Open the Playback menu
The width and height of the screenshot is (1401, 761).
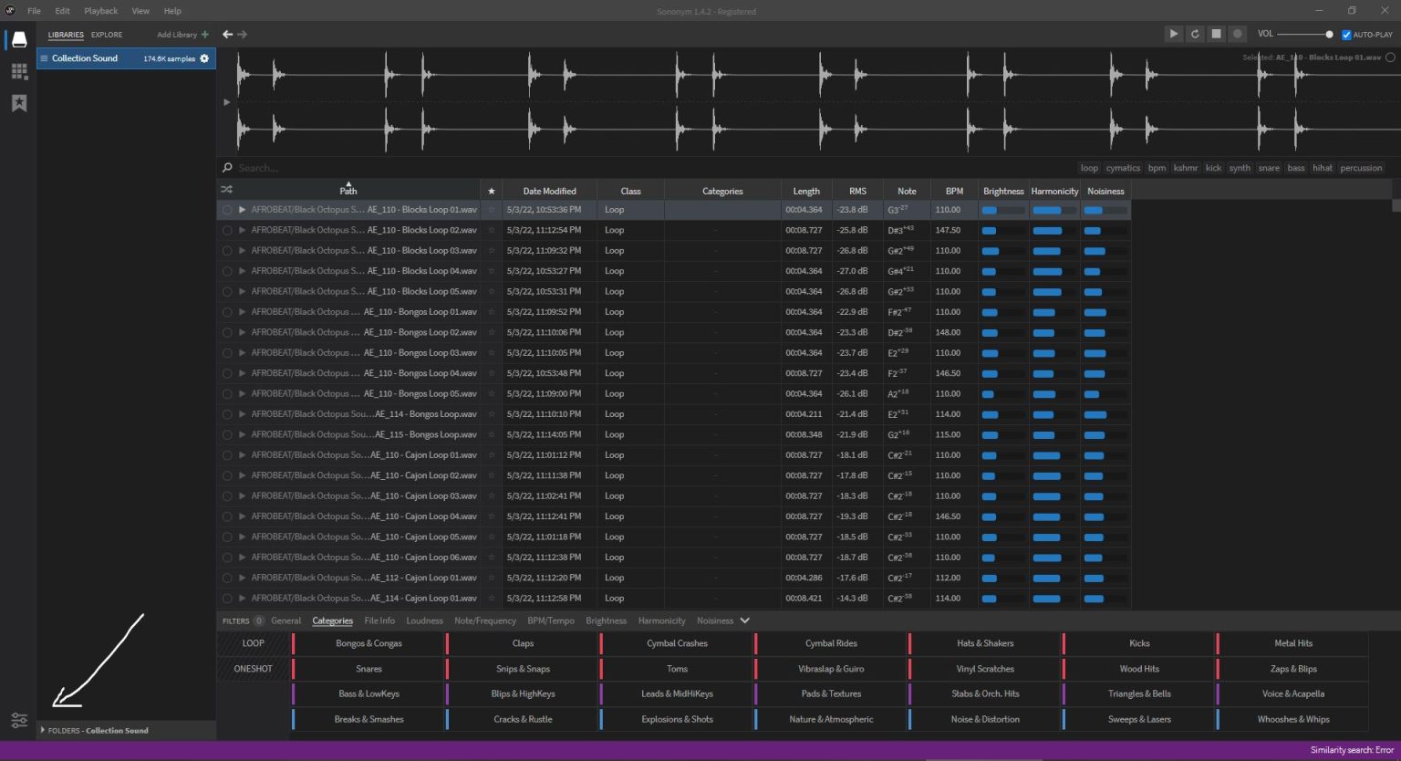coord(101,11)
